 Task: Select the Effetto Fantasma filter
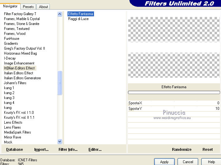point(81,14)
